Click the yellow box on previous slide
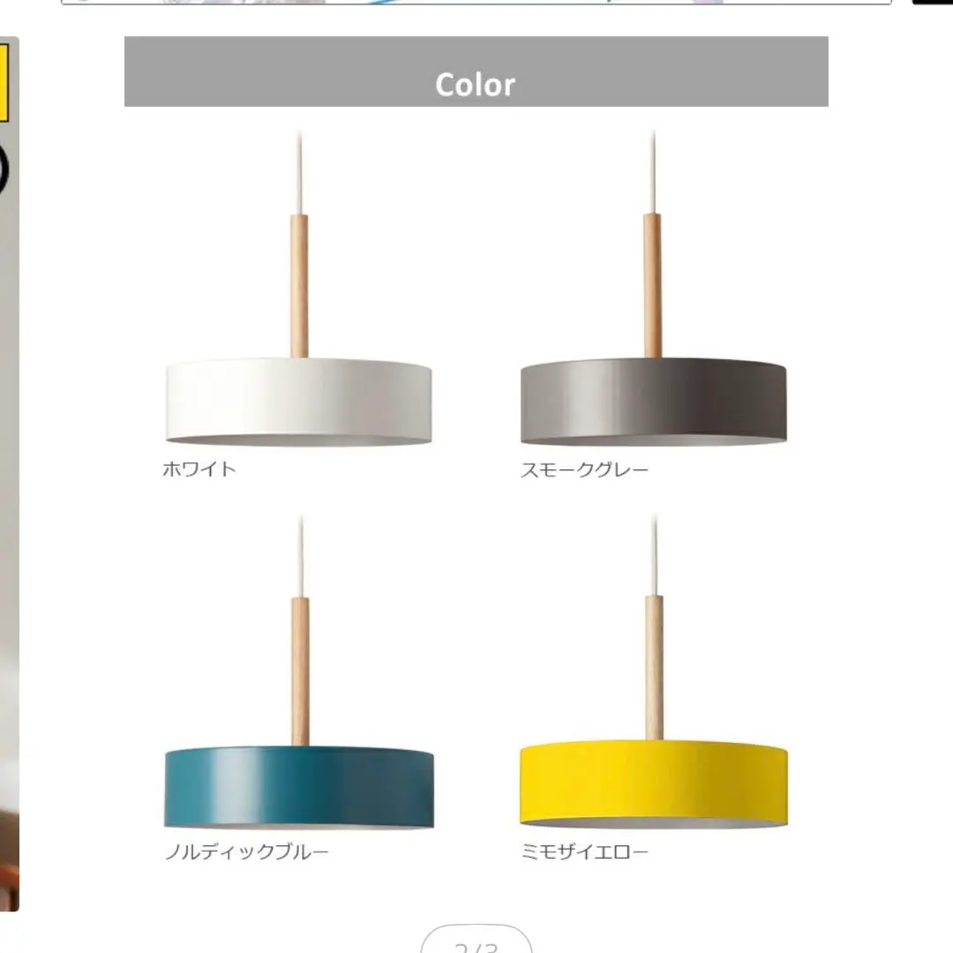Image resolution: width=953 pixels, height=953 pixels. click(4, 83)
